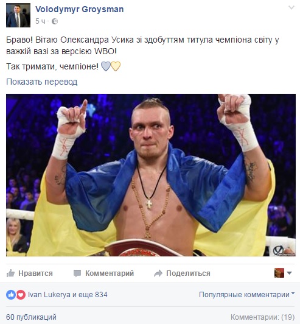Click the Нравится like button
This screenshot has width=300, height=324.
[x=30, y=273]
